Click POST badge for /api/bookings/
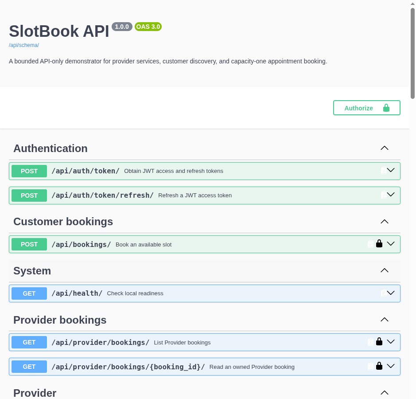 pyautogui.click(x=29, y=244)
